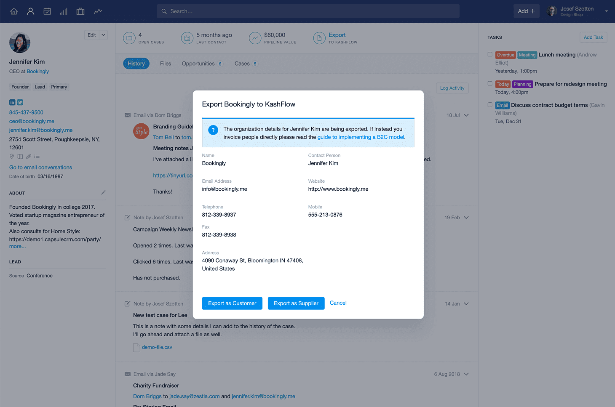Click the Overdue label on Lunch meeting
Screen dimensions: 615x407
(x=505, y=55)
